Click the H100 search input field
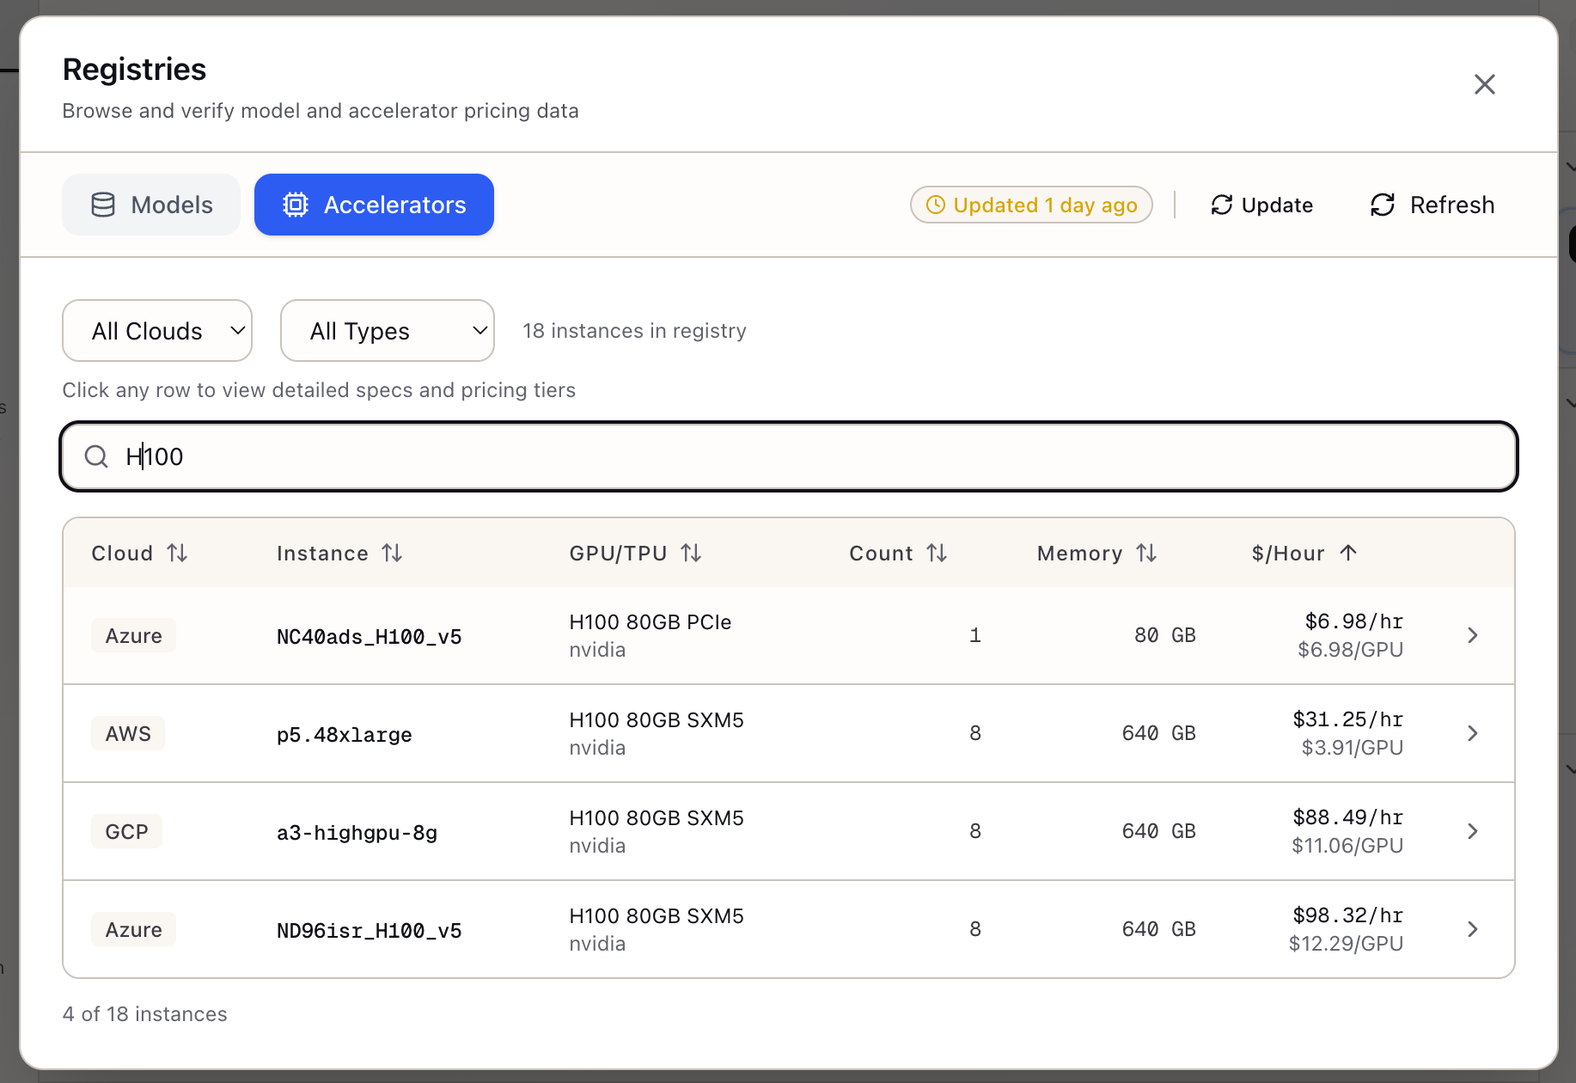The width and height of the screenshot is (1576, 1083). pyautogui.click(x=789, y=456)
